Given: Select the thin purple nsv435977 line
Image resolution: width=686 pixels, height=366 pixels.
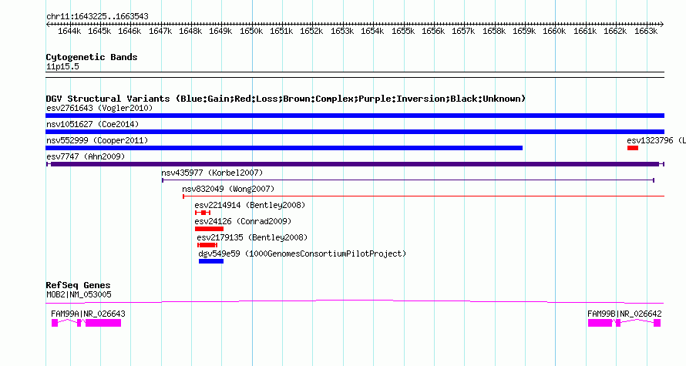Looking at the screenshot, I should [x=409, y=180].
